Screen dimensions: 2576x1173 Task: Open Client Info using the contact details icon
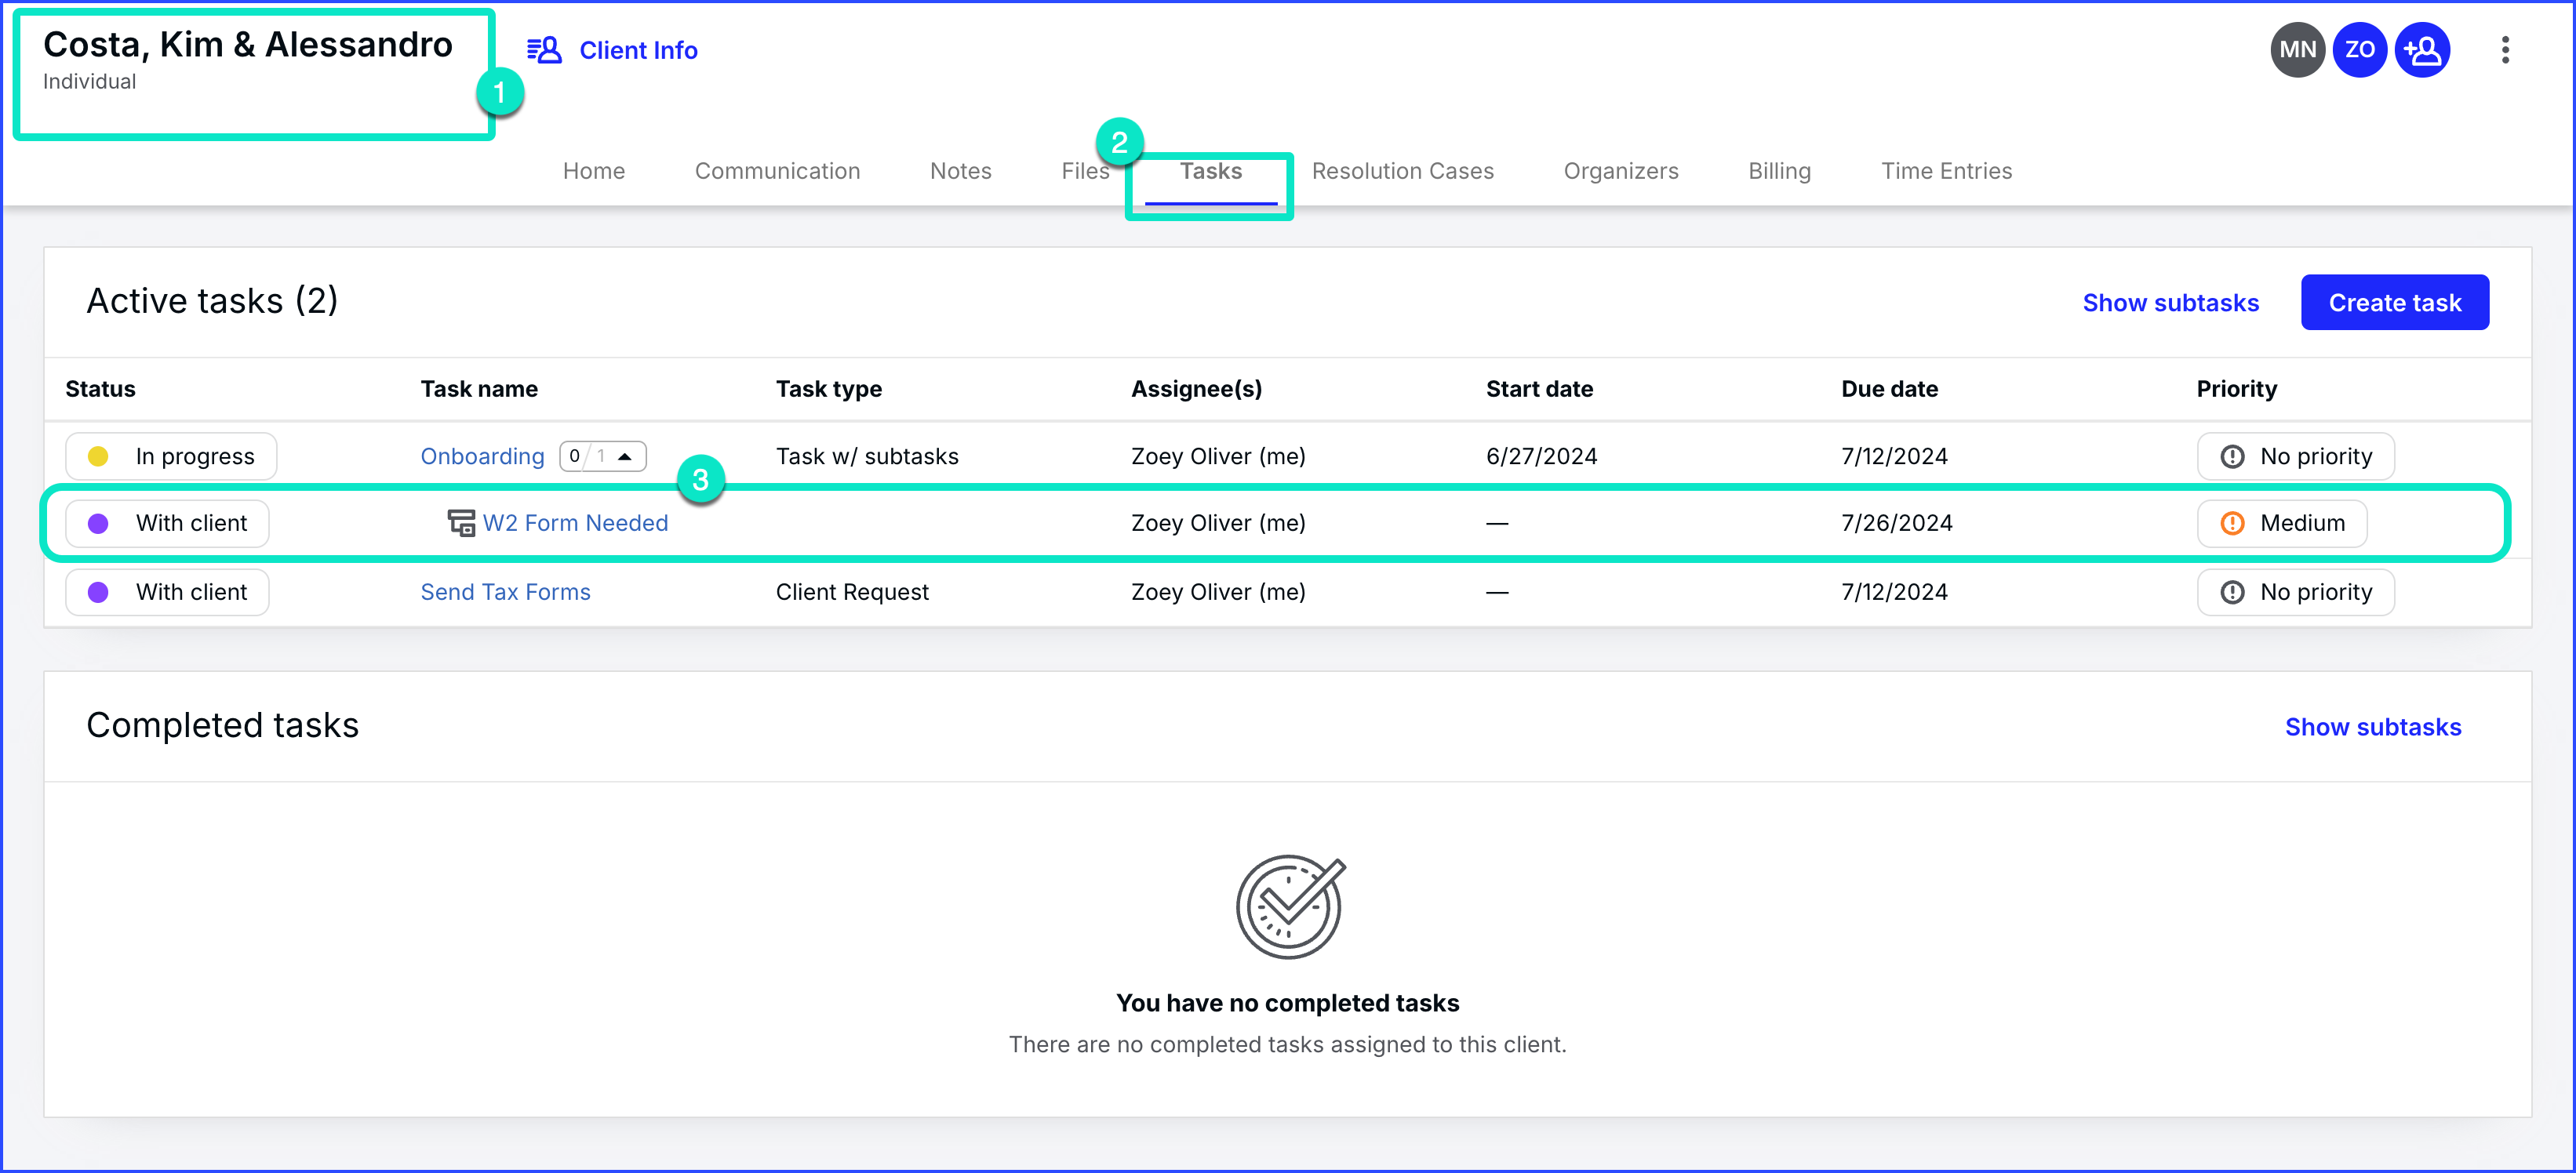click(545, 49)
